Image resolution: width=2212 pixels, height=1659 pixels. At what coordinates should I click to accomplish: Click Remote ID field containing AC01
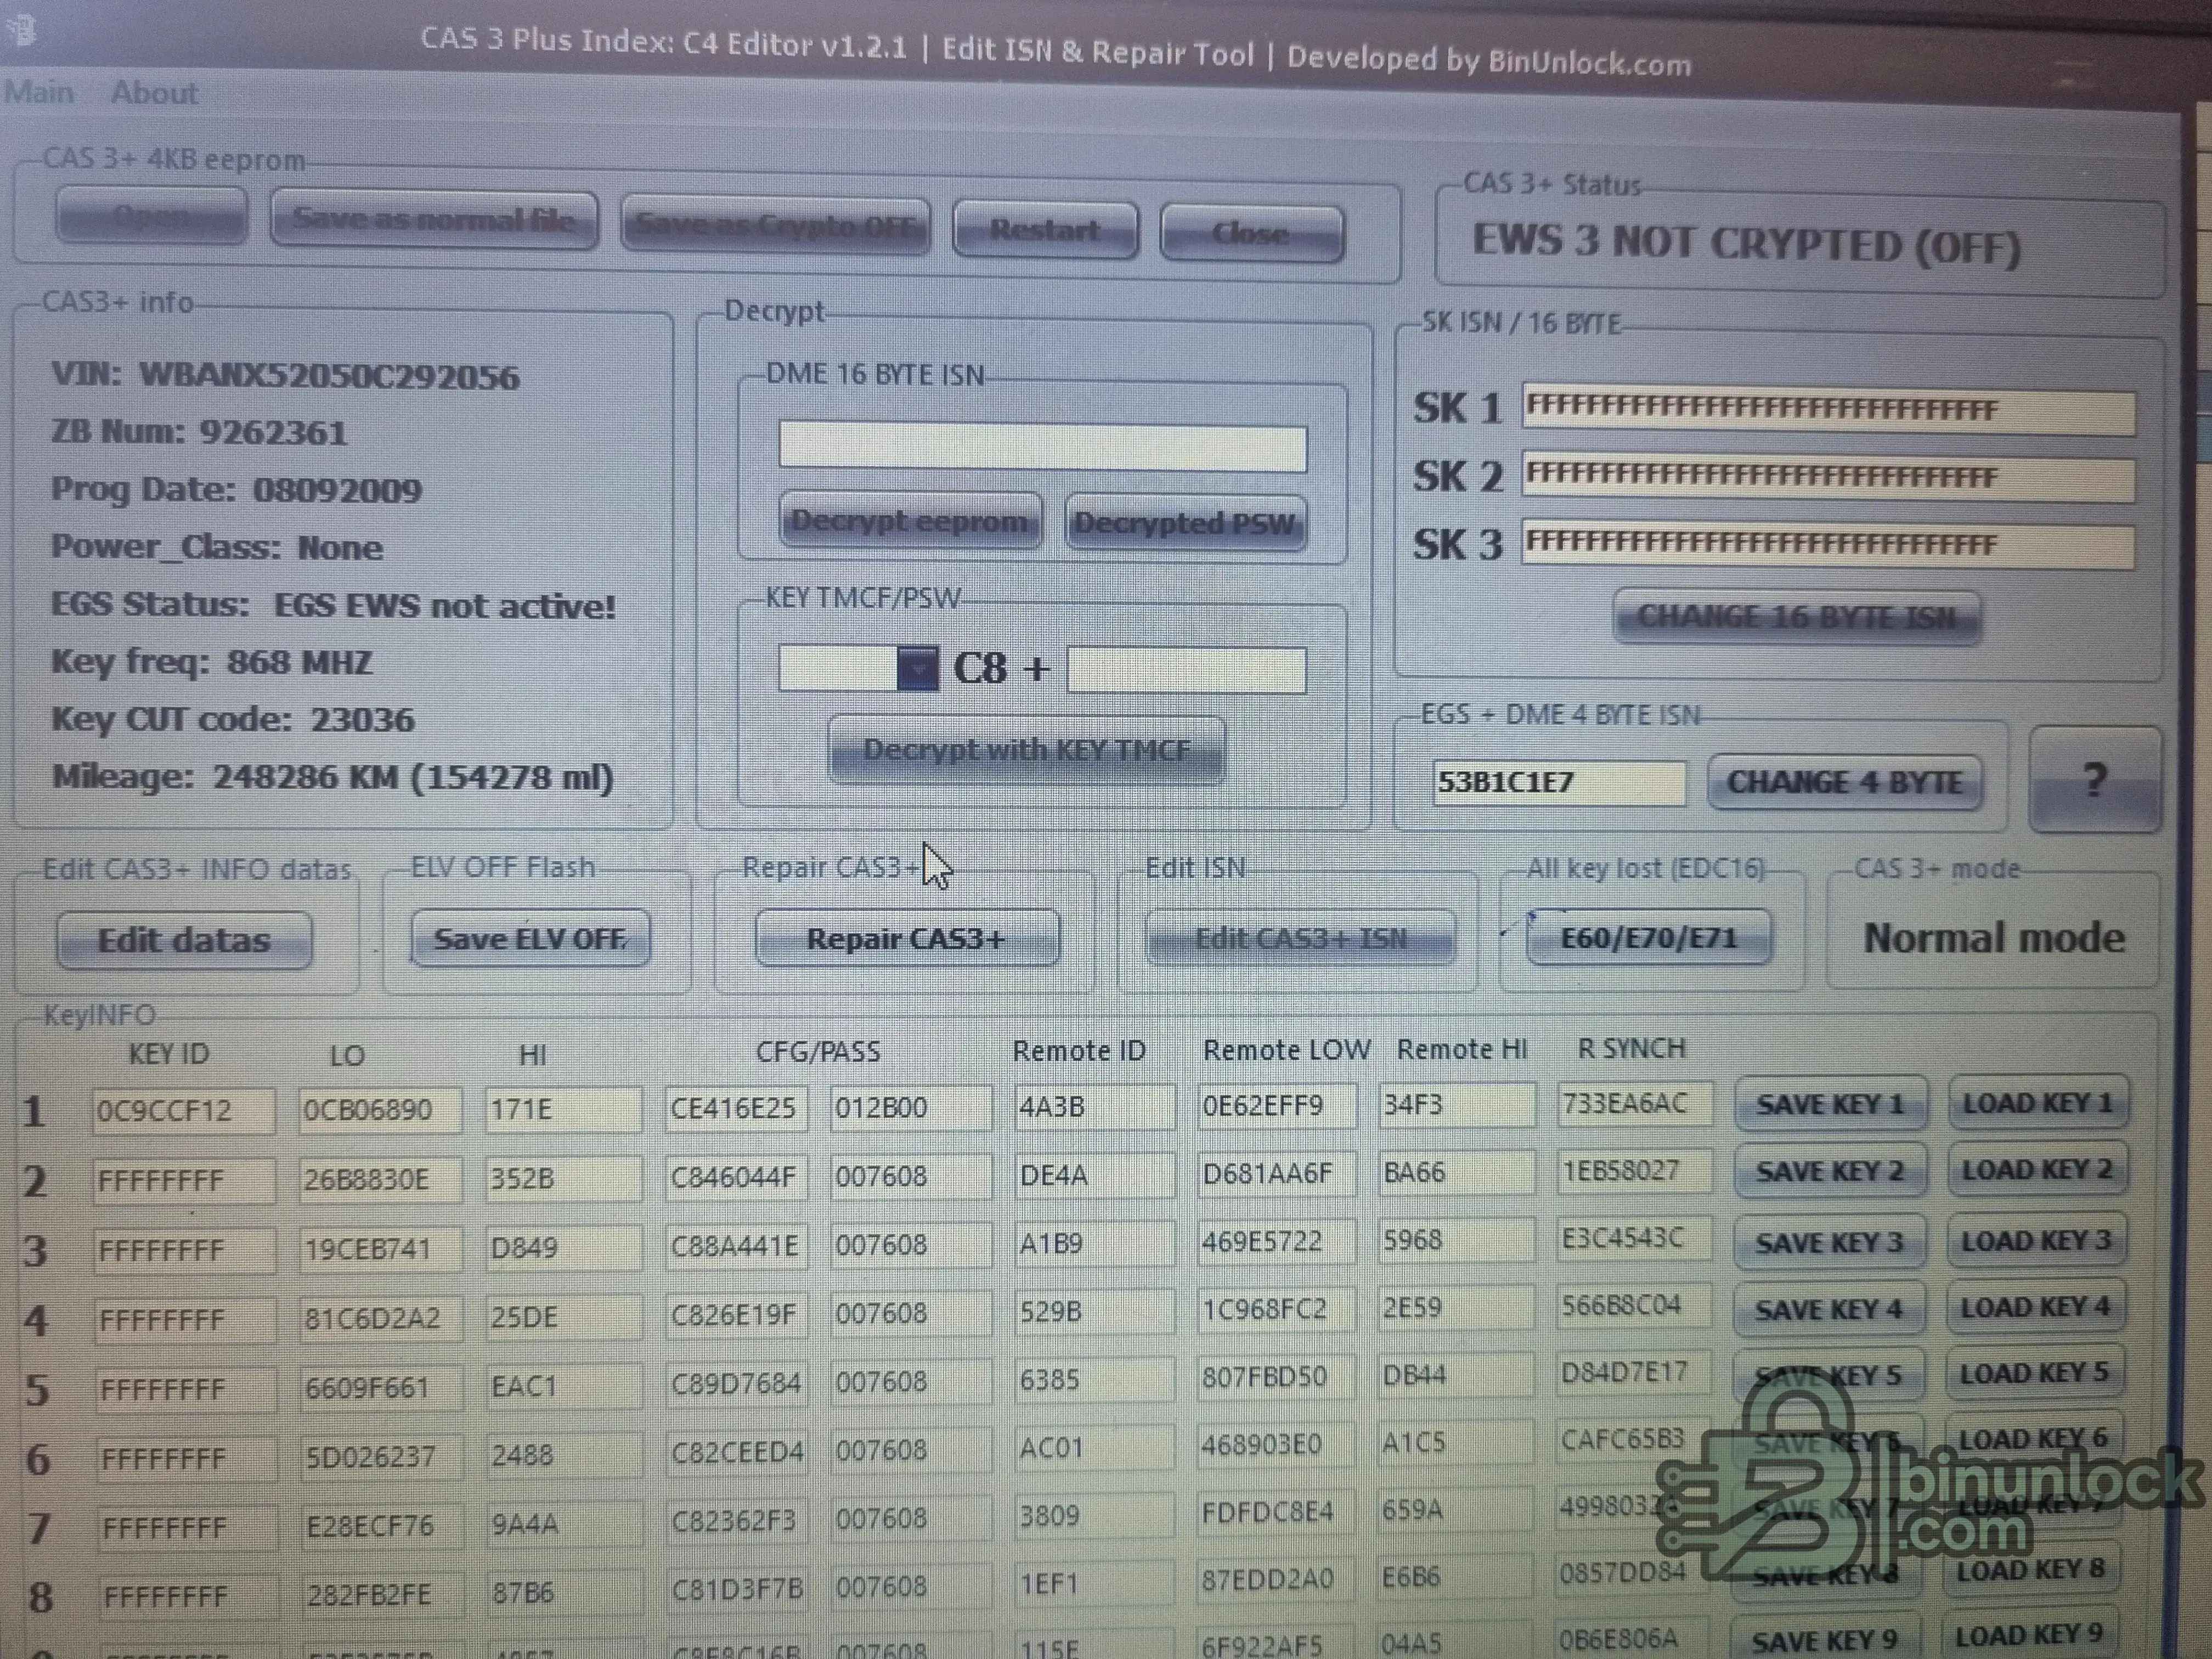click(x=1095, y=1448)
